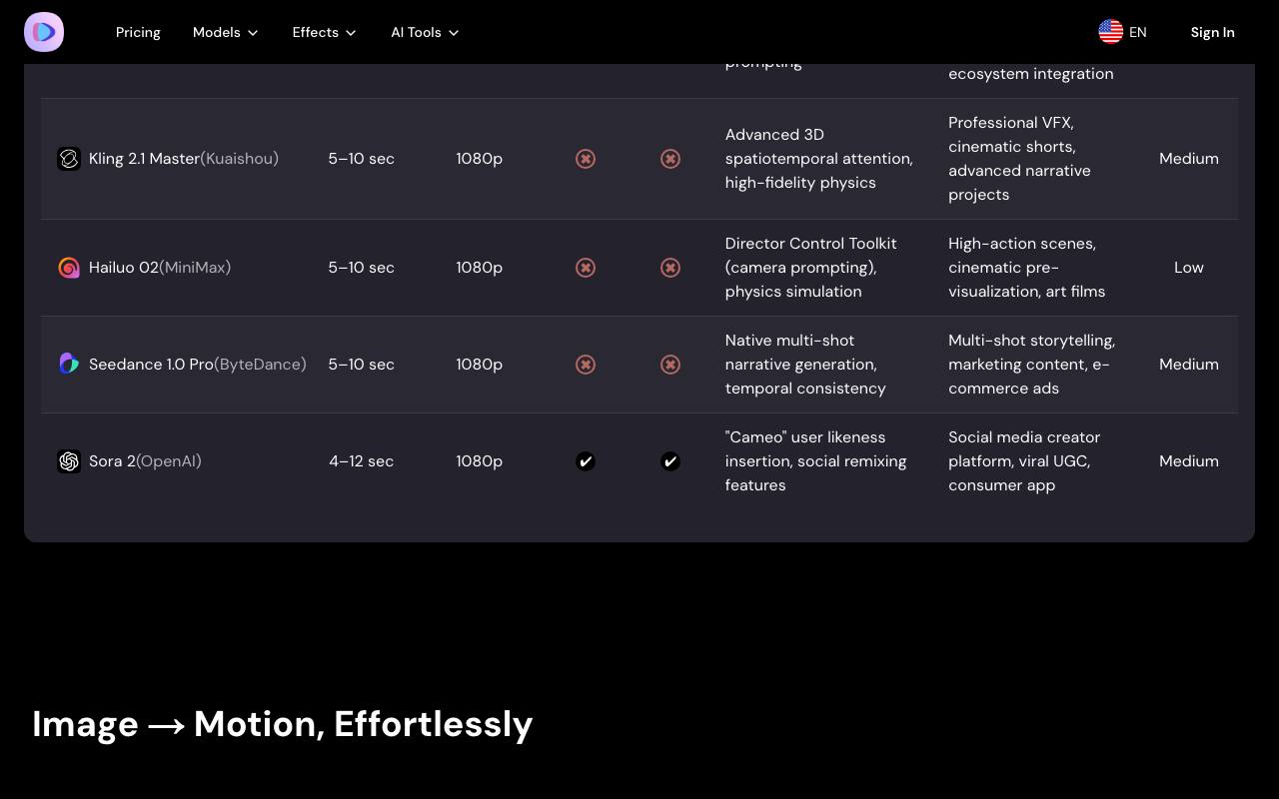1279x799 pixels.
Task: Click Seedance row cross icon beside 1080p
Action: click(x=586, y=365)
